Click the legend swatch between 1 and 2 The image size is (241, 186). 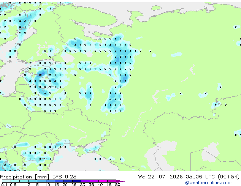(x=24, y=181)
